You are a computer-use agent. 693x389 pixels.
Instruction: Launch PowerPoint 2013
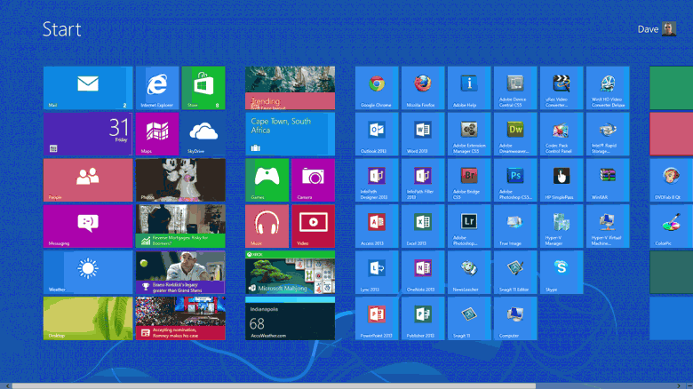[377, 318]
